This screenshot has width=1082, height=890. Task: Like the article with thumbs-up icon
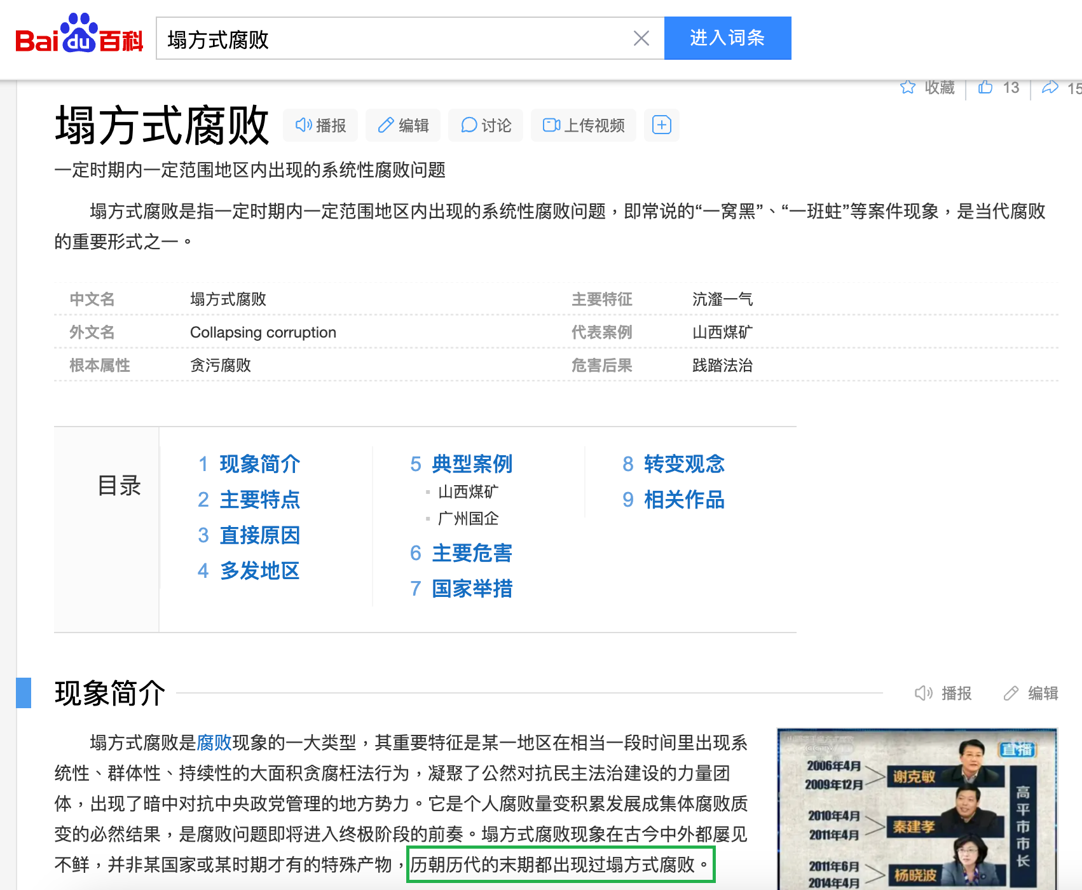pos(985,87)
